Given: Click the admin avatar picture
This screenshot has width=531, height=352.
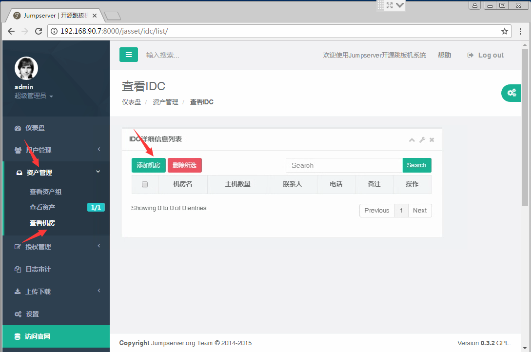Looking at the screenshot, I should [26, 68].
